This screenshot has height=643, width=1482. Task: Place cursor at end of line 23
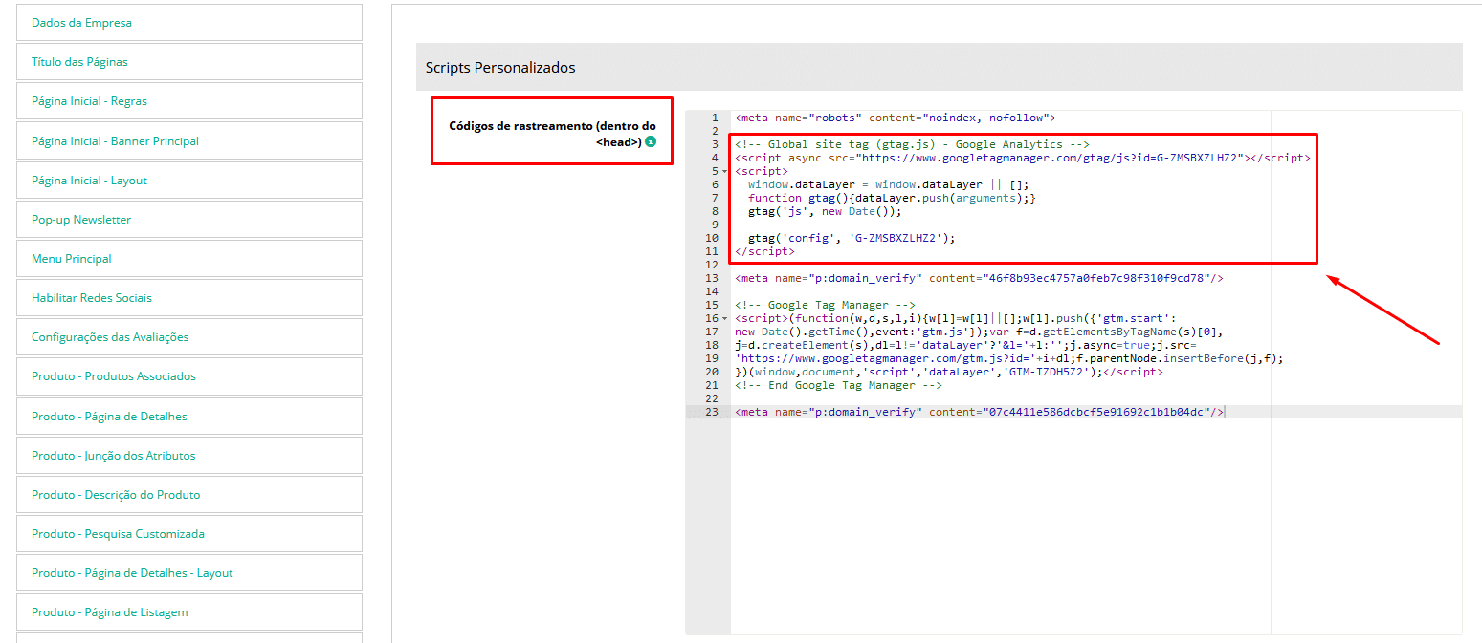pos(1224,412)
